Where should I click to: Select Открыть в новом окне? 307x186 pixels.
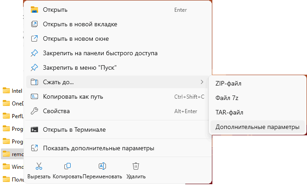[x=117, y=38]
